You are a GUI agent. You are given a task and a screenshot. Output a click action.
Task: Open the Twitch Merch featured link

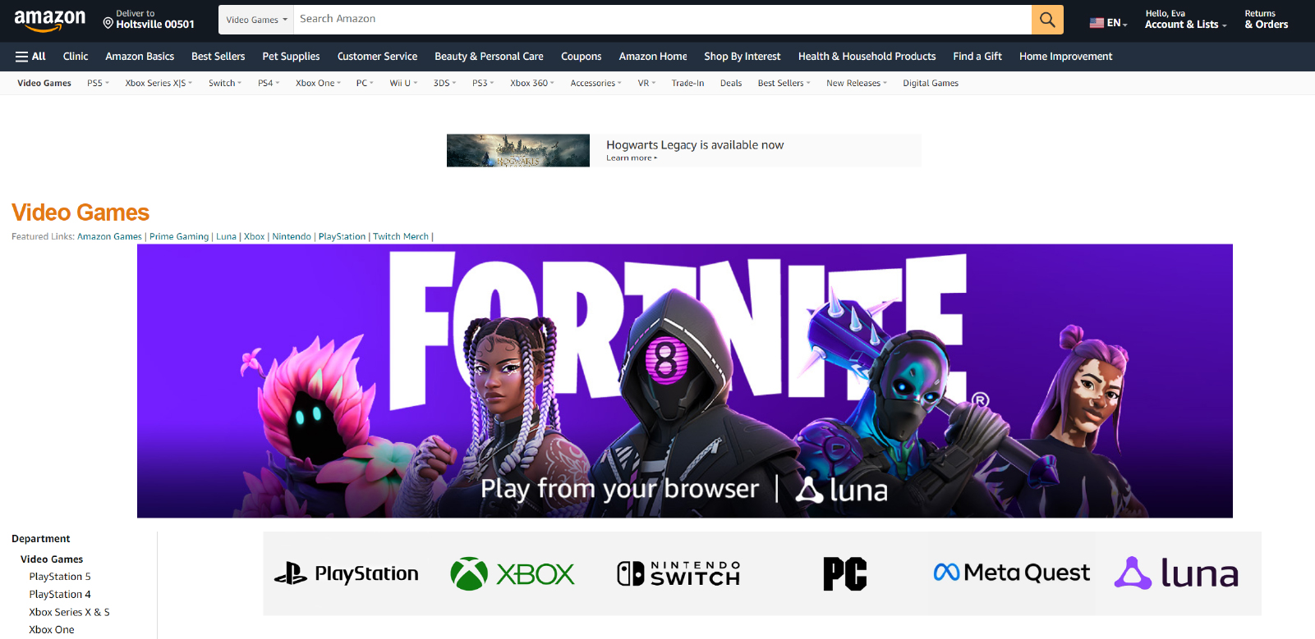pyautogui.click(x=401, y=236)
